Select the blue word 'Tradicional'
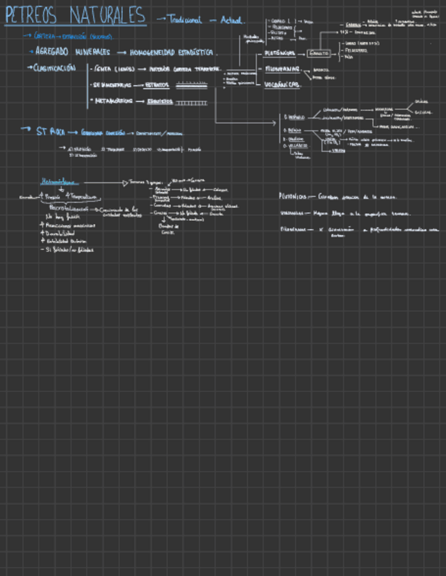This screenshot has height=576, width=446. pos(186,20)
